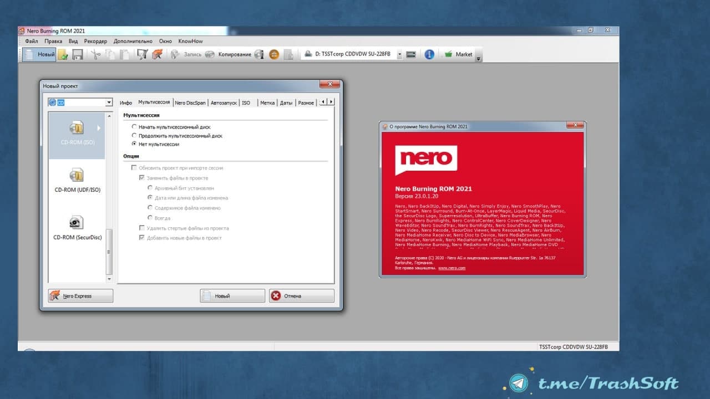Click the disc info icon after Копирование
The width and height of the screenshot is (710, 399).
point(259,54)
